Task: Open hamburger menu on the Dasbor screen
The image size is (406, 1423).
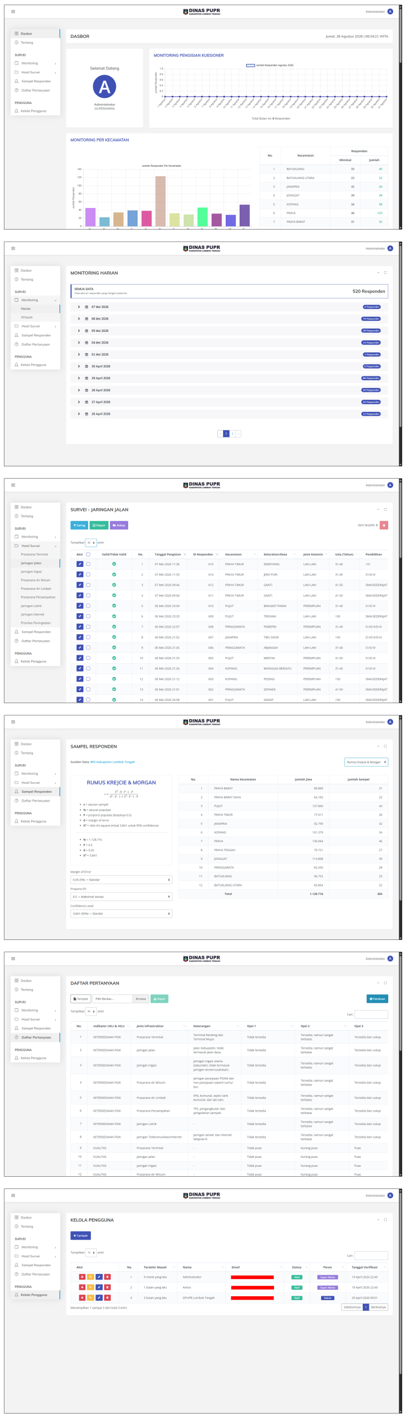Action: (13, 11)
